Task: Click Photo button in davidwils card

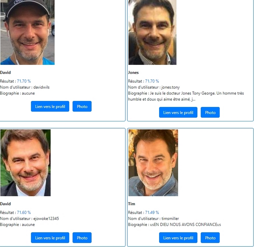Action: [x=82, y=106]
